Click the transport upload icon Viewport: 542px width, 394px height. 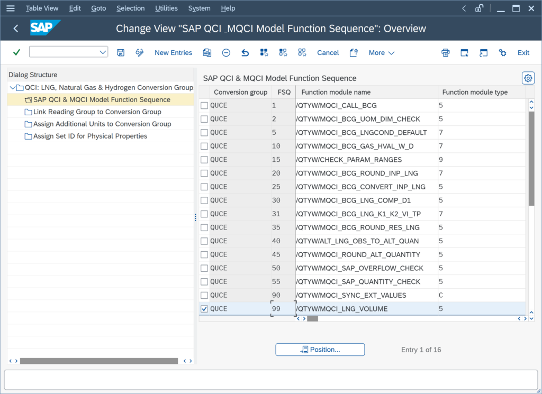tap(354, 52)
